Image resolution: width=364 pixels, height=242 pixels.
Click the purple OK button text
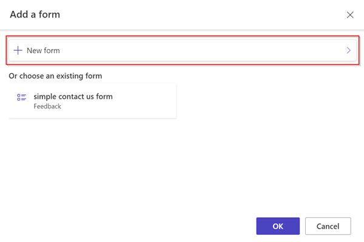coord(278,226)
